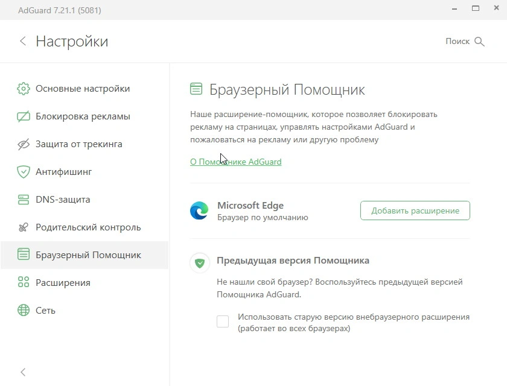The image size is (507, 386).
Task: Click the Microsoft Edge browser logo
Action: coord(199,210)
